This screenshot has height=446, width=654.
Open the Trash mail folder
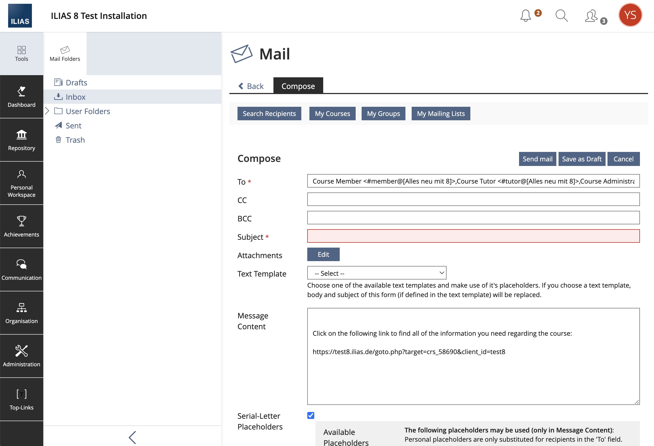[x=75, y=140]
